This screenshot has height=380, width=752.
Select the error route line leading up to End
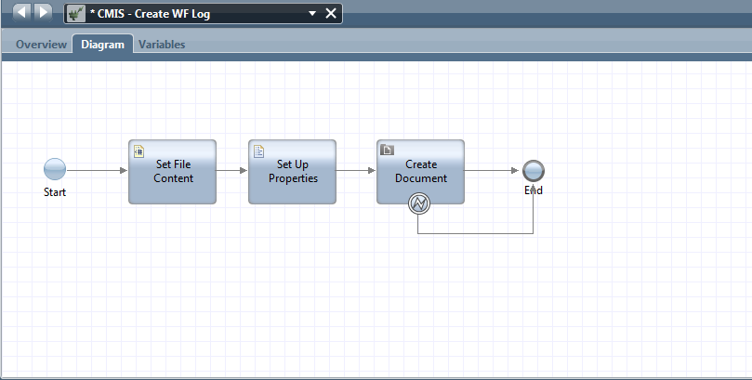pos(475,233)
